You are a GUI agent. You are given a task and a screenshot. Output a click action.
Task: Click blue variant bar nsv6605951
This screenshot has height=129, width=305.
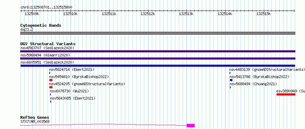point(158,66)
